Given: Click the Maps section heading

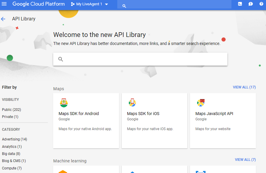Looking at the screenshot, I should point(58,89).
